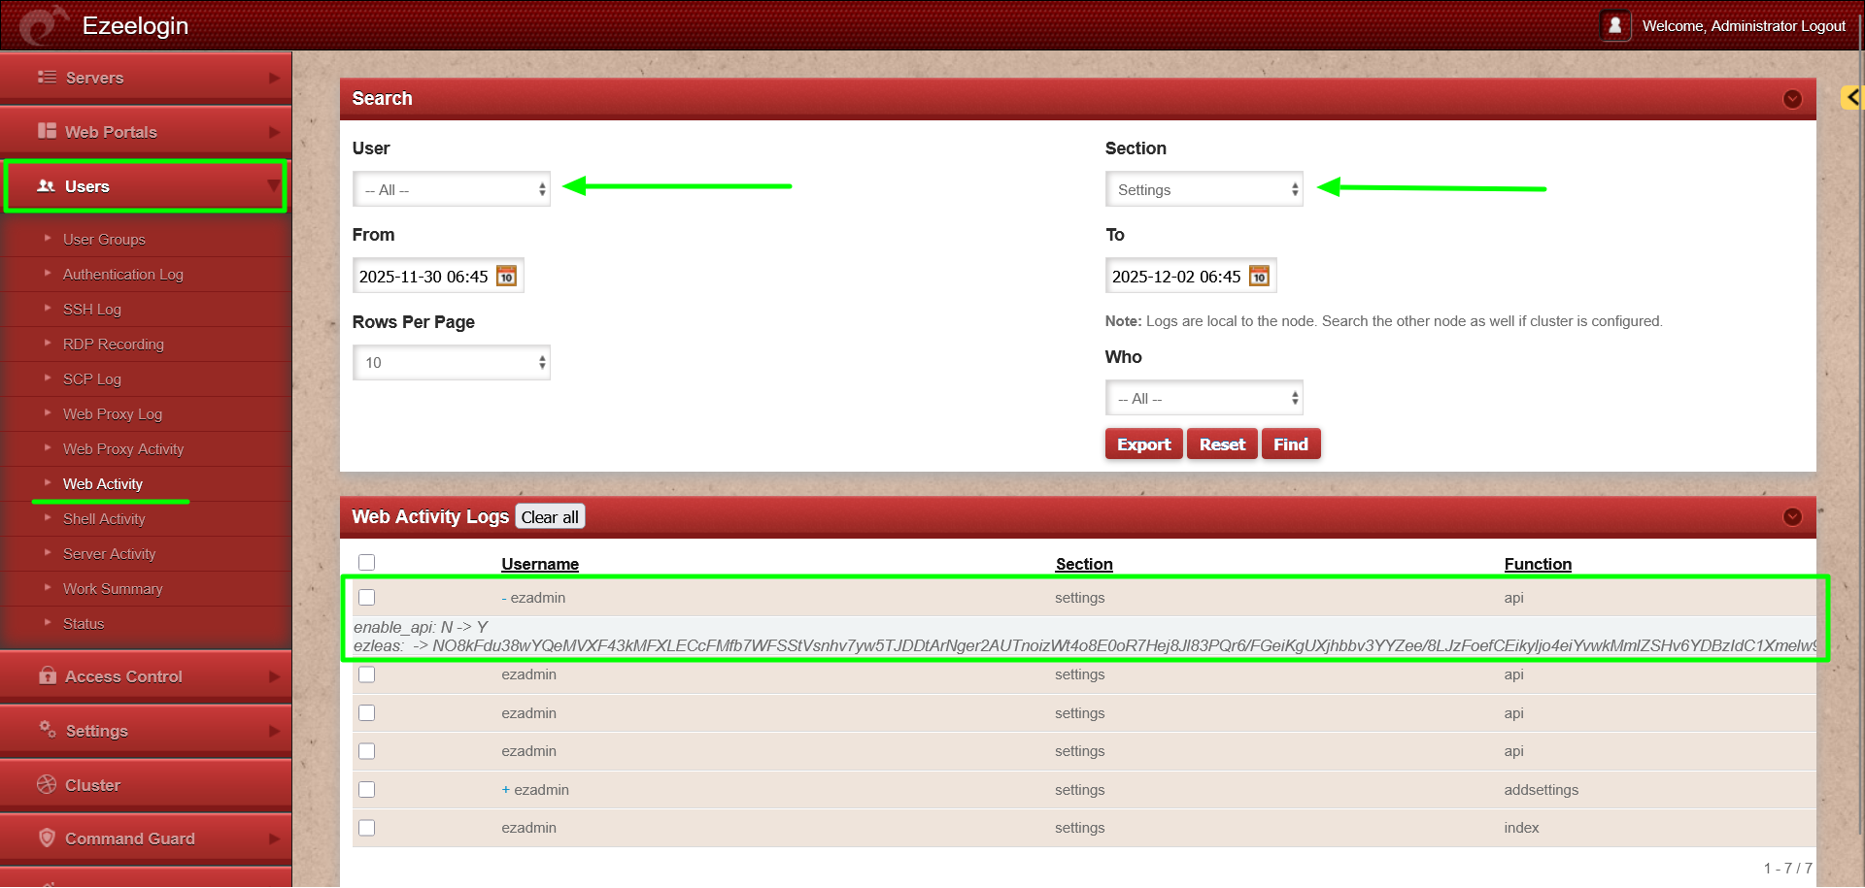Click the Access Control lock icon
The height and width of the screenshot is (888, 1865).
tap(47, 675)
